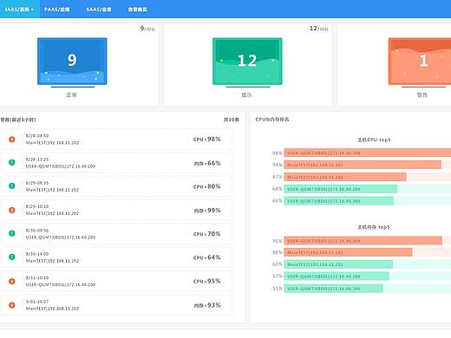Click the memory top5 bar at 96%
Viewport: 451px width, 338px height.
pos(363,241)
